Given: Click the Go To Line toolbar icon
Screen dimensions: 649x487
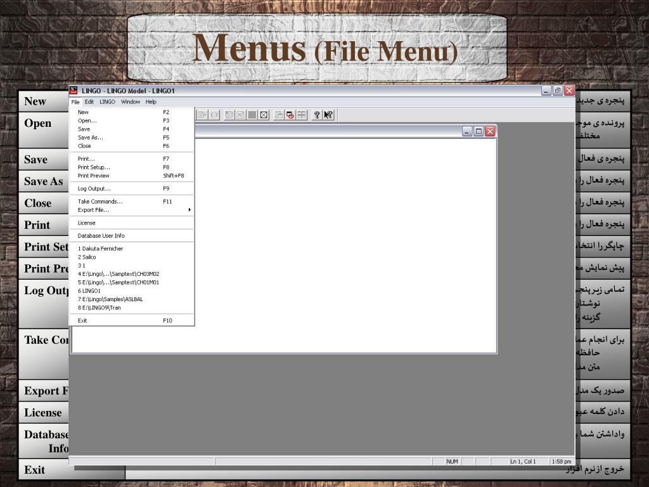Looking at the screenshot, I should tap(202, 115).
